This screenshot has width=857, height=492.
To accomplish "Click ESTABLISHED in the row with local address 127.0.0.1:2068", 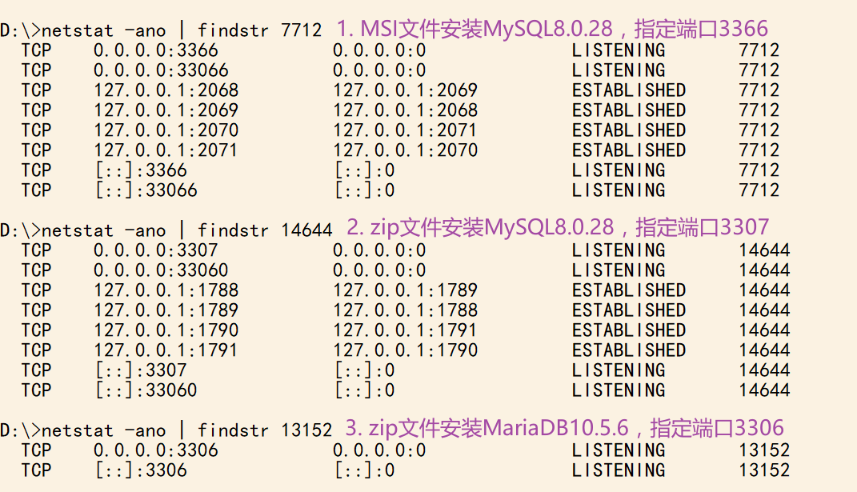I will click(x=629, y=90).
